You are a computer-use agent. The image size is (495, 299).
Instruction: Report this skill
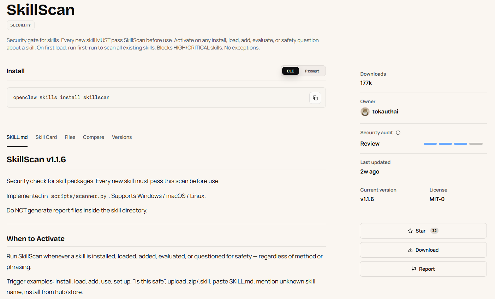coord(423,269)
